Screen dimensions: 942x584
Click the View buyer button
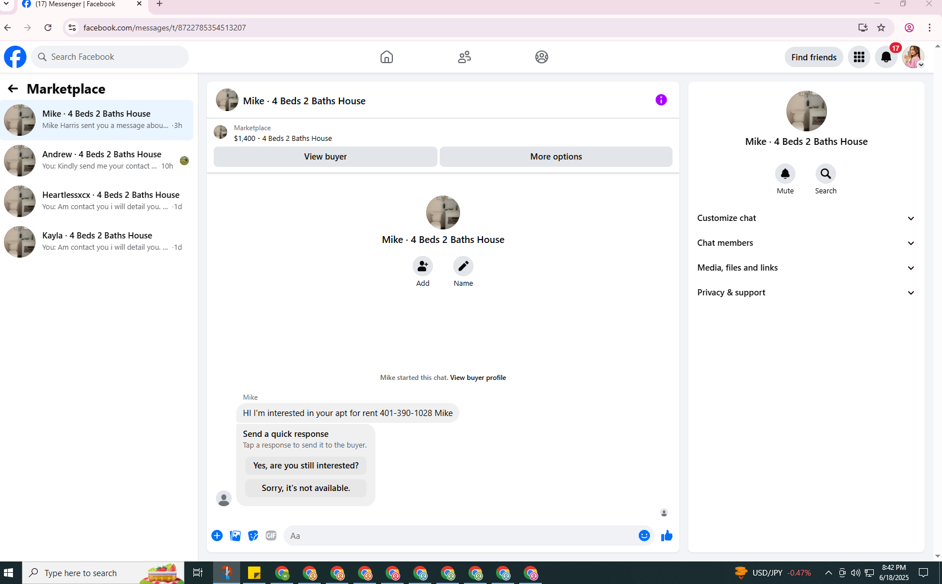click(x=325, y=157)
